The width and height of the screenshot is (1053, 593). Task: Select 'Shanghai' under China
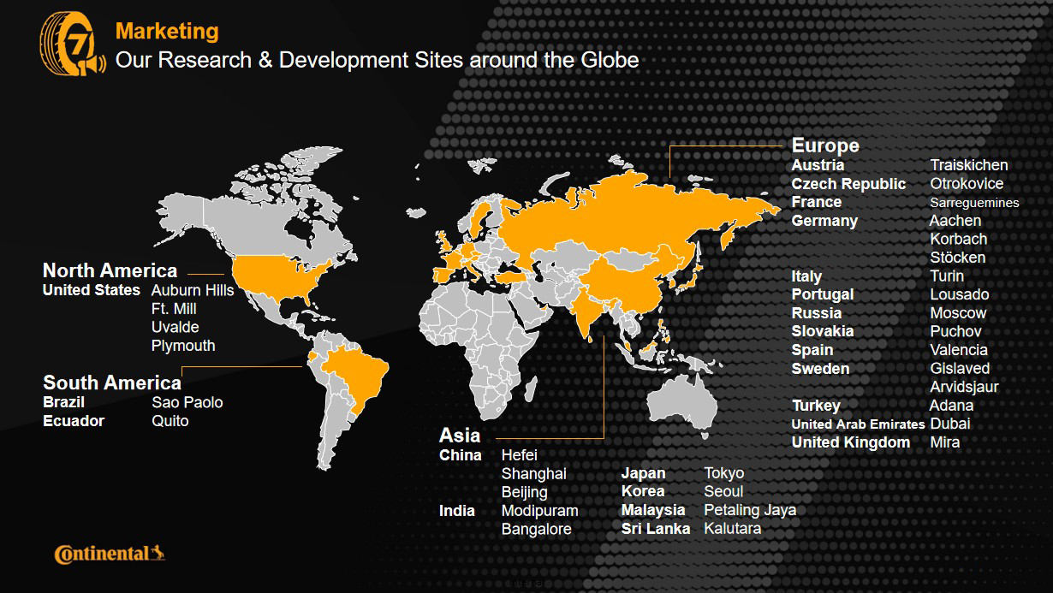pyautogui.click(x=534, y=474)
